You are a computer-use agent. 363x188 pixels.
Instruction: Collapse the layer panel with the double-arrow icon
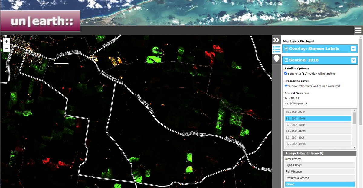(x=276, y=40)
